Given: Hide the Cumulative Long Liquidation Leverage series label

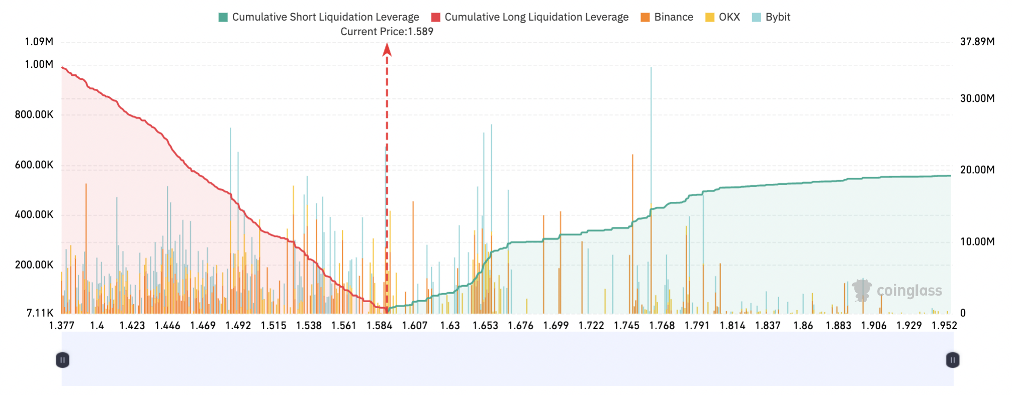Looking at the screenshot, I should [536, 17].
